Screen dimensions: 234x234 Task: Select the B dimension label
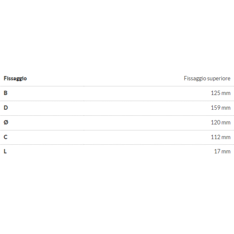point(6,93)
